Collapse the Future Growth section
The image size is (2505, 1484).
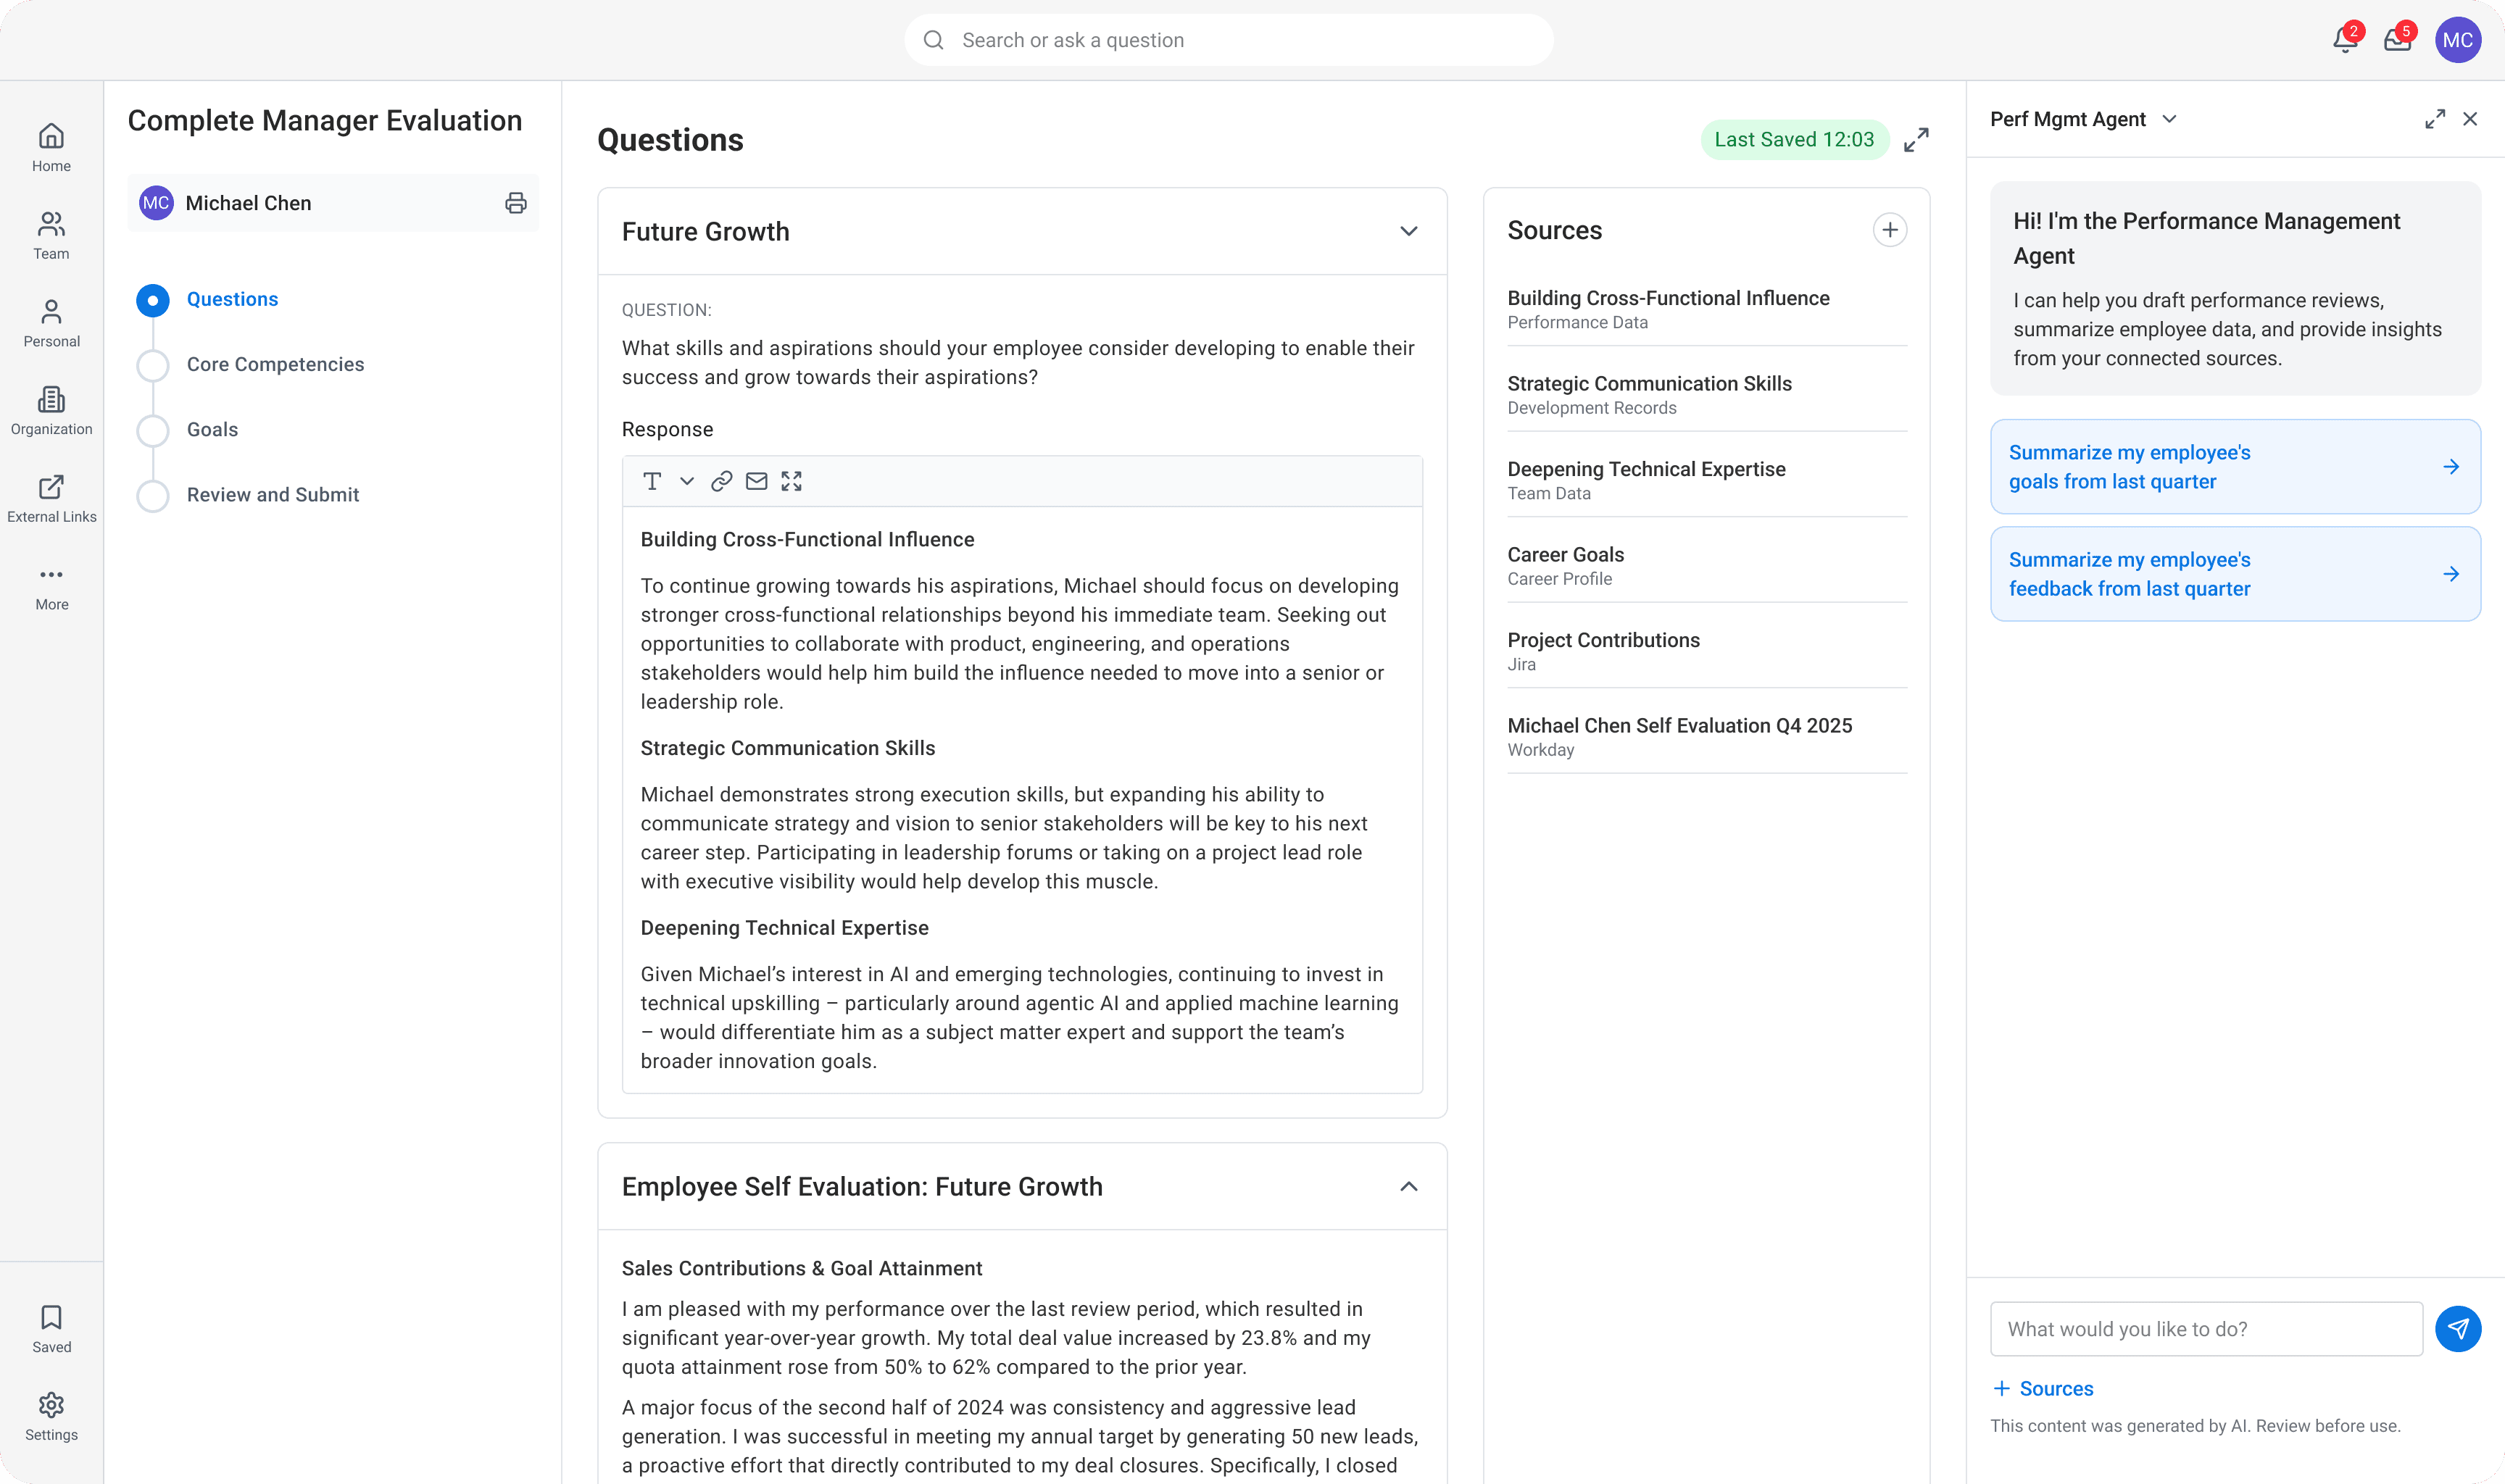pyautogui.click(x=1408, y=231)
